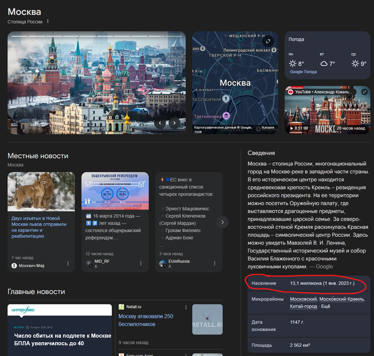Open the Crimea referendum infographic thumbnail
374x356 pixels.
click(115, 191)
